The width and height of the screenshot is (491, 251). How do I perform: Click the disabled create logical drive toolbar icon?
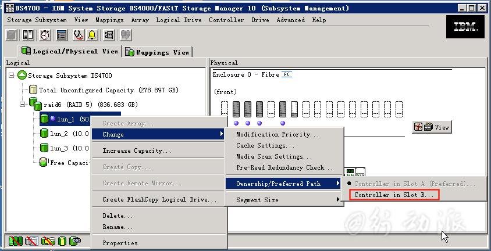(x=12, y=35)
